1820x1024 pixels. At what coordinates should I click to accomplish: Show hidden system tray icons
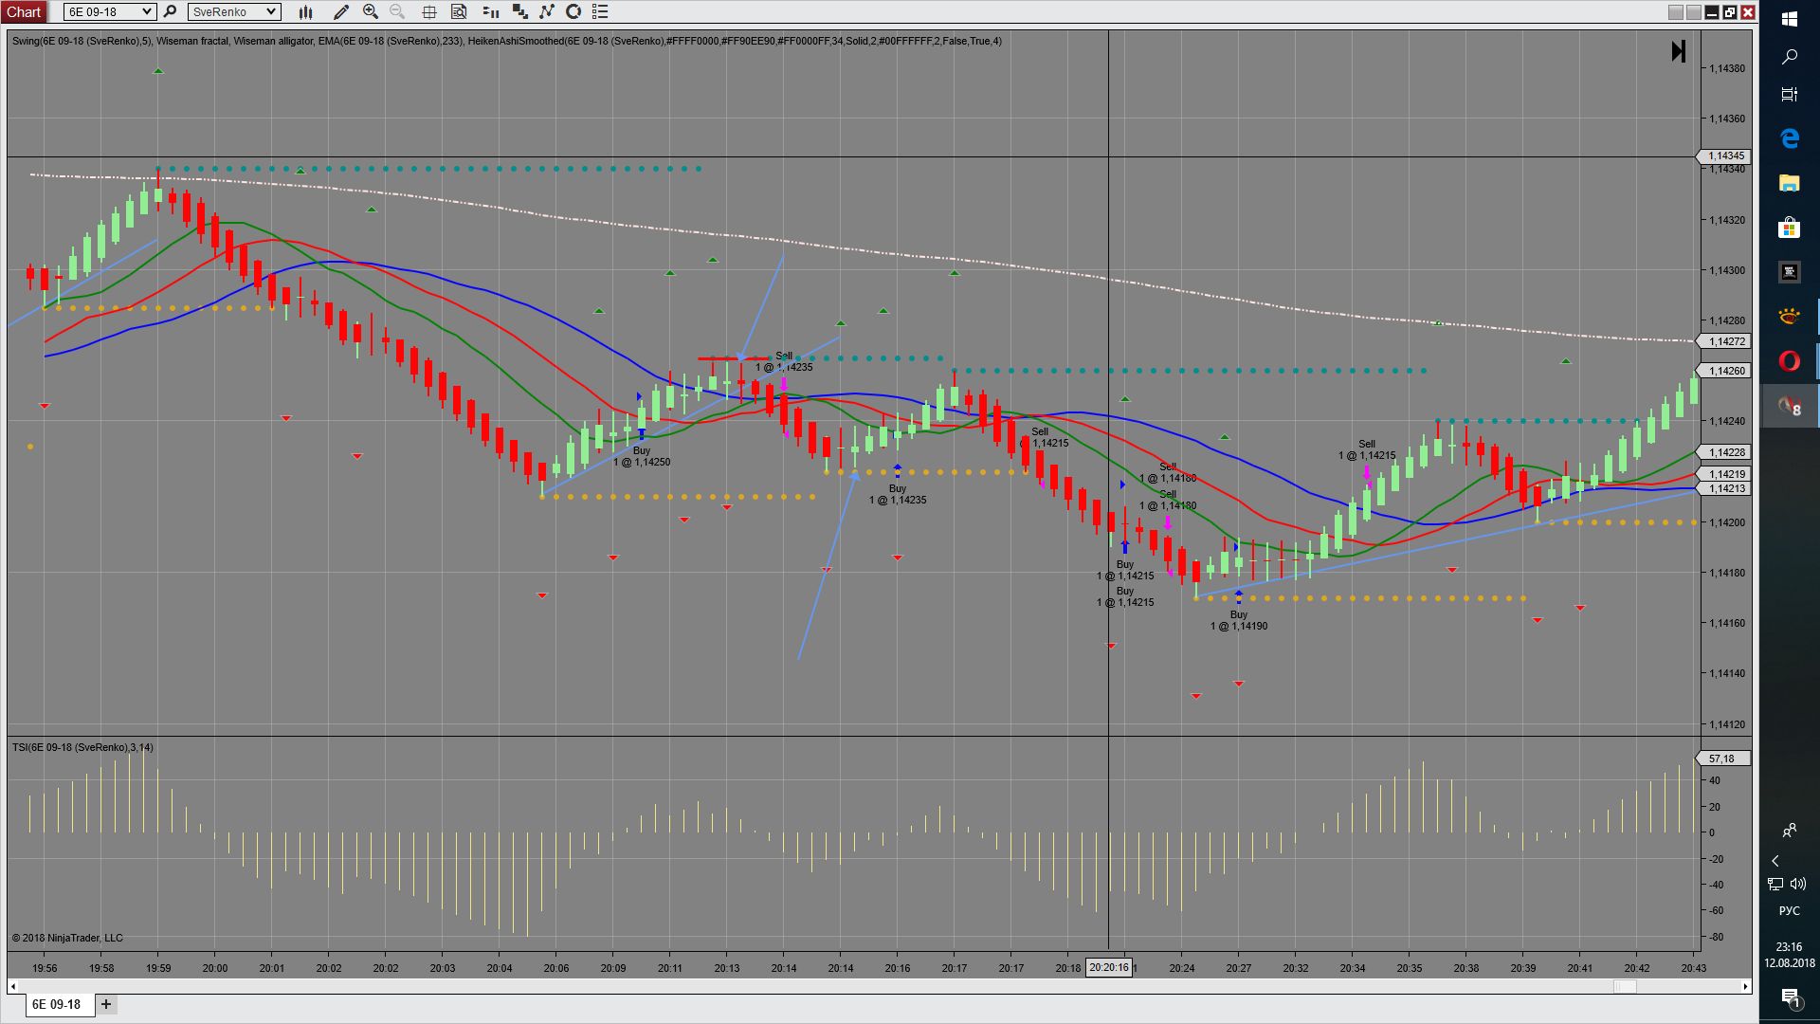1775,861
